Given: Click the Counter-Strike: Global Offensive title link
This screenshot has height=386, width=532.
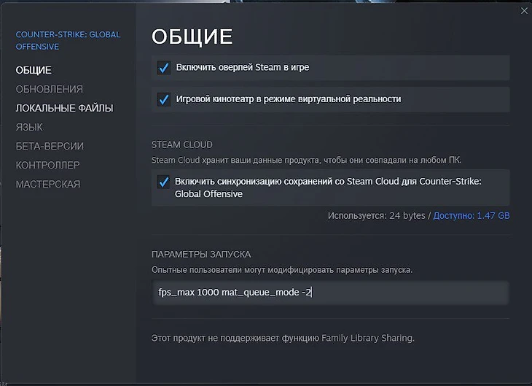Looking at the screenshot, I should 68,40.
